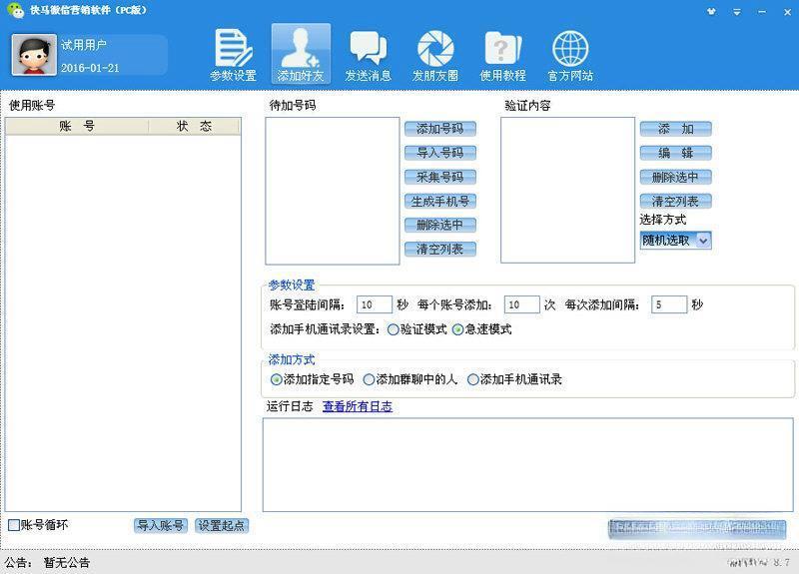Click the 状态 column header
Image resolution: width=799 pixels, height=574 pixels.
coord(194,126)
